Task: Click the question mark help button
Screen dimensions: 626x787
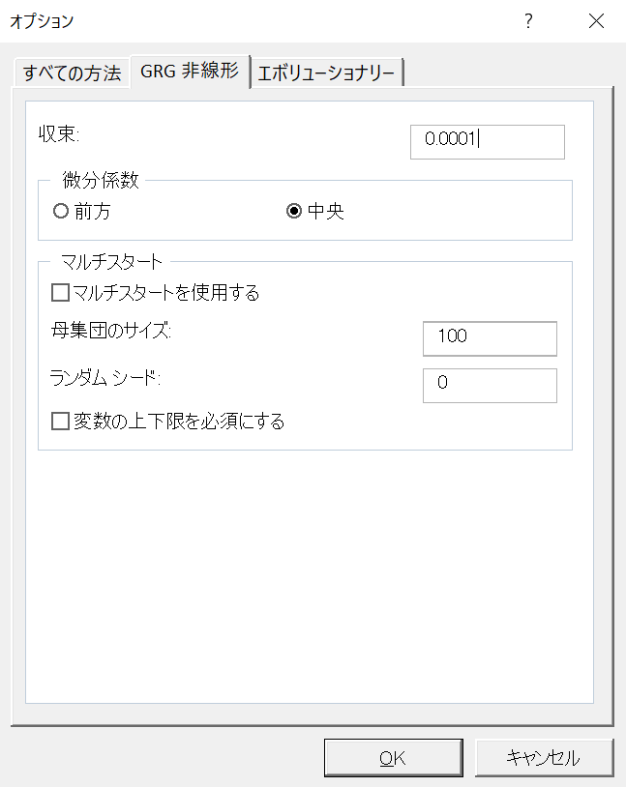Action: click(528, 21)
